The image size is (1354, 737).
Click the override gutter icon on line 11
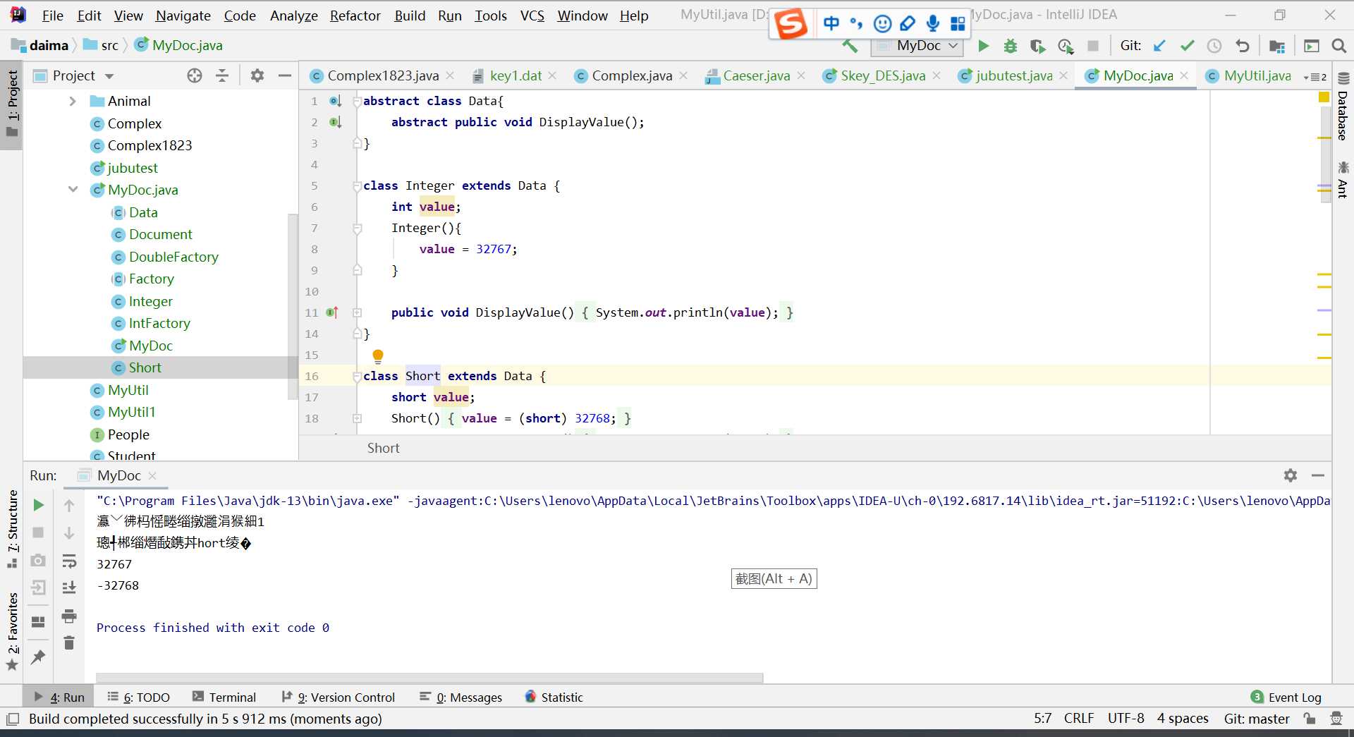tap(333, 312)
